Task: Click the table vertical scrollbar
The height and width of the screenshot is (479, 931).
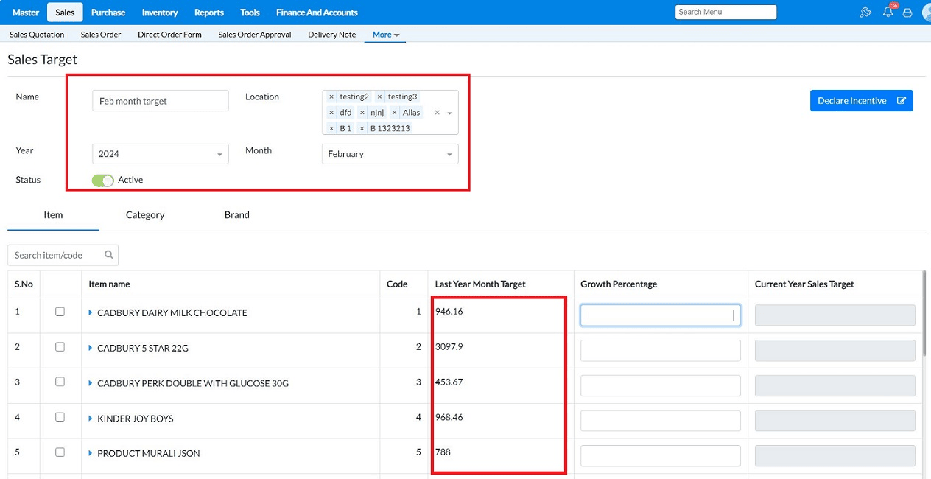Action: (x=925, y=313)
